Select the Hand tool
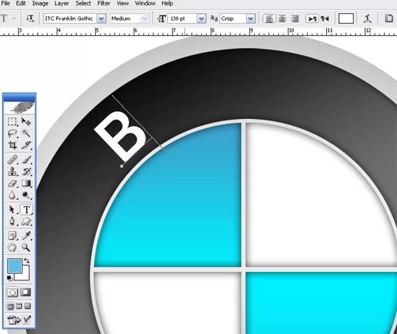 point(12,247)
